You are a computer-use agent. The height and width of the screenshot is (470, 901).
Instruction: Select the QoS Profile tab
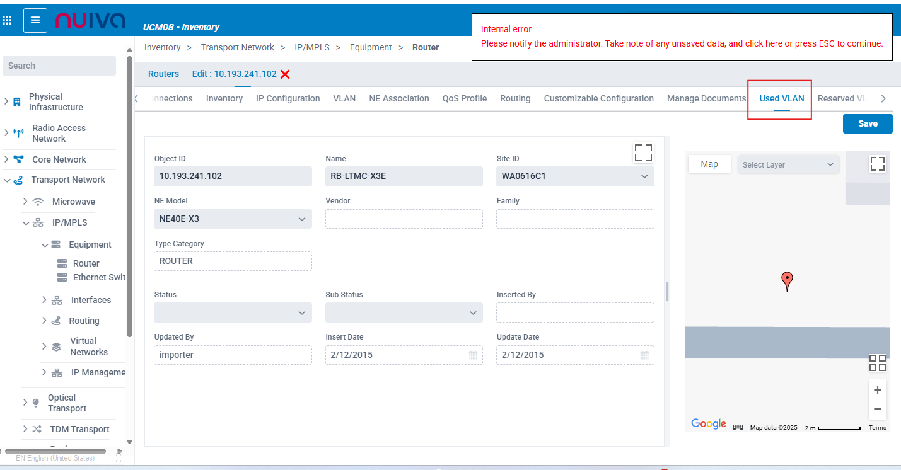tap(464, 98)
